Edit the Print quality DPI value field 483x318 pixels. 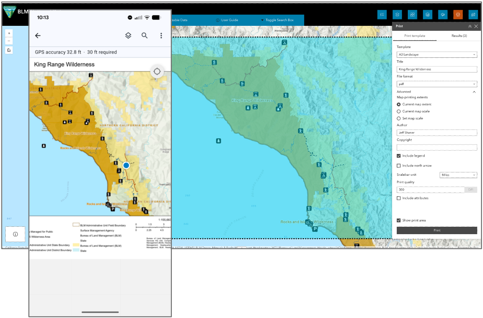point(430,190)
